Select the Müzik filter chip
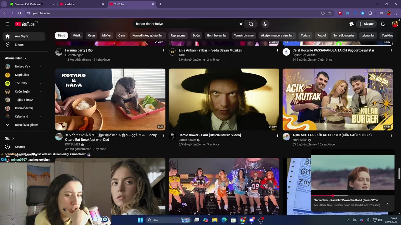The image size is (401, 225). (x=76, y=36)
